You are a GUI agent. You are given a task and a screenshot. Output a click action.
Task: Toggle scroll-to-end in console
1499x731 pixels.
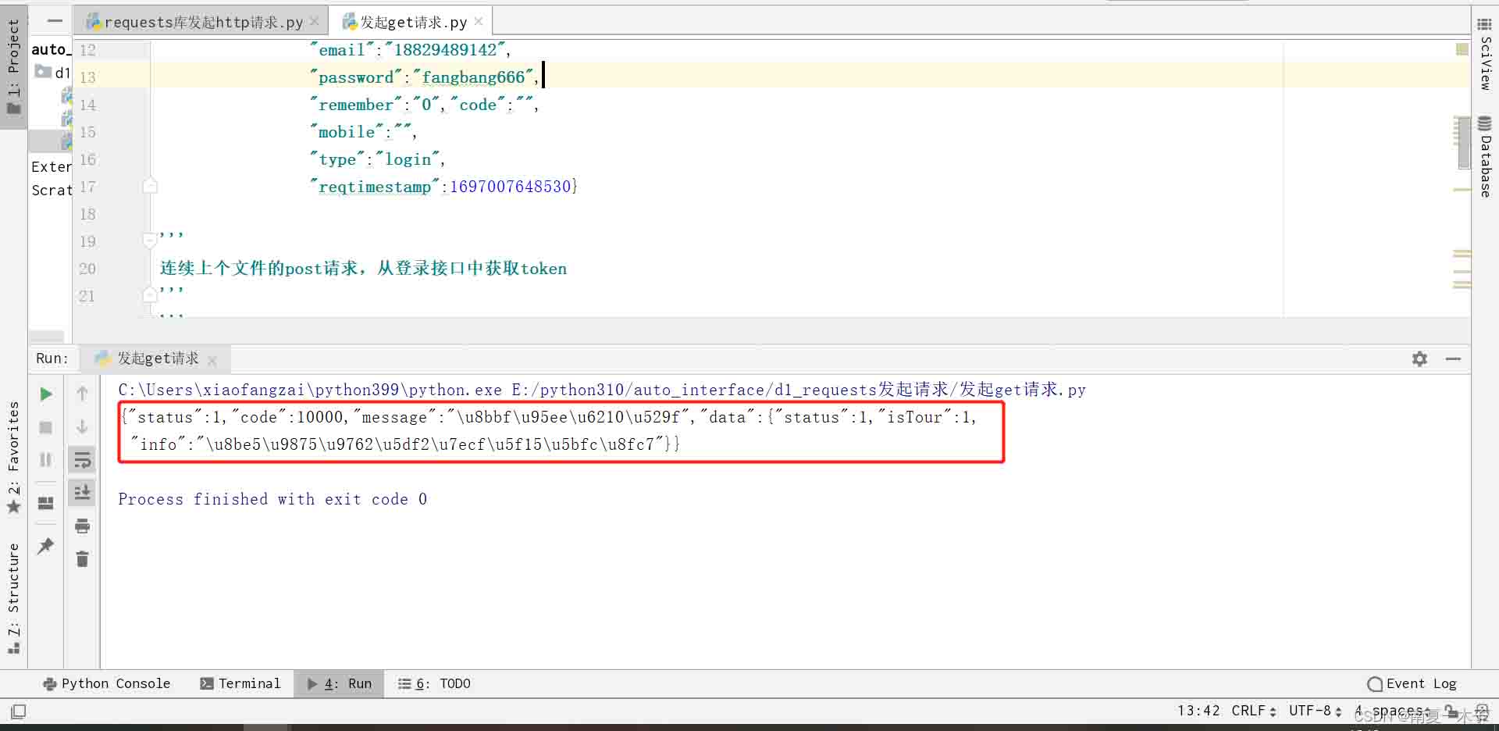click(x=82, y=492)
